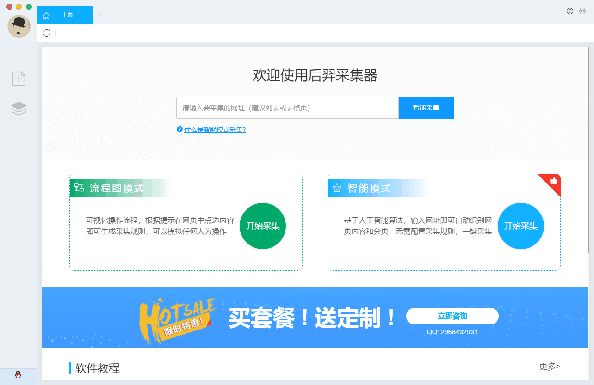Start collecting in 智能模式 with 开始采集
594x385 pixels.
[520, 226]
